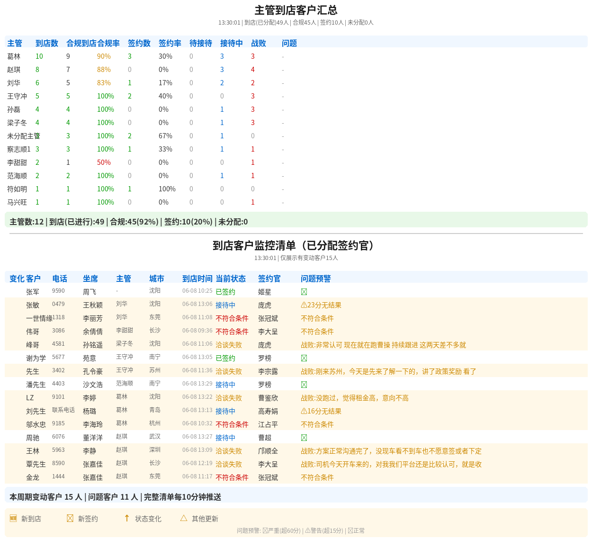
Task: Click the 合规到店 column header
Action: (81, 43)
